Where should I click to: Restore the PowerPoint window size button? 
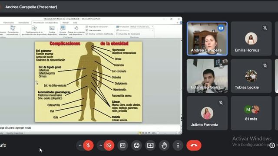tap(171, 19)
